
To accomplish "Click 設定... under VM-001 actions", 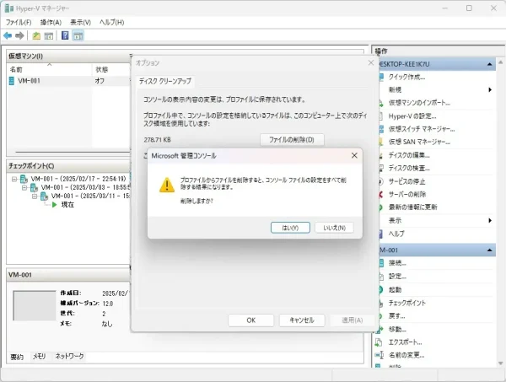I will click(x=397, y=277).
